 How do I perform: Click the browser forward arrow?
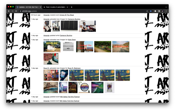[12, 11]
